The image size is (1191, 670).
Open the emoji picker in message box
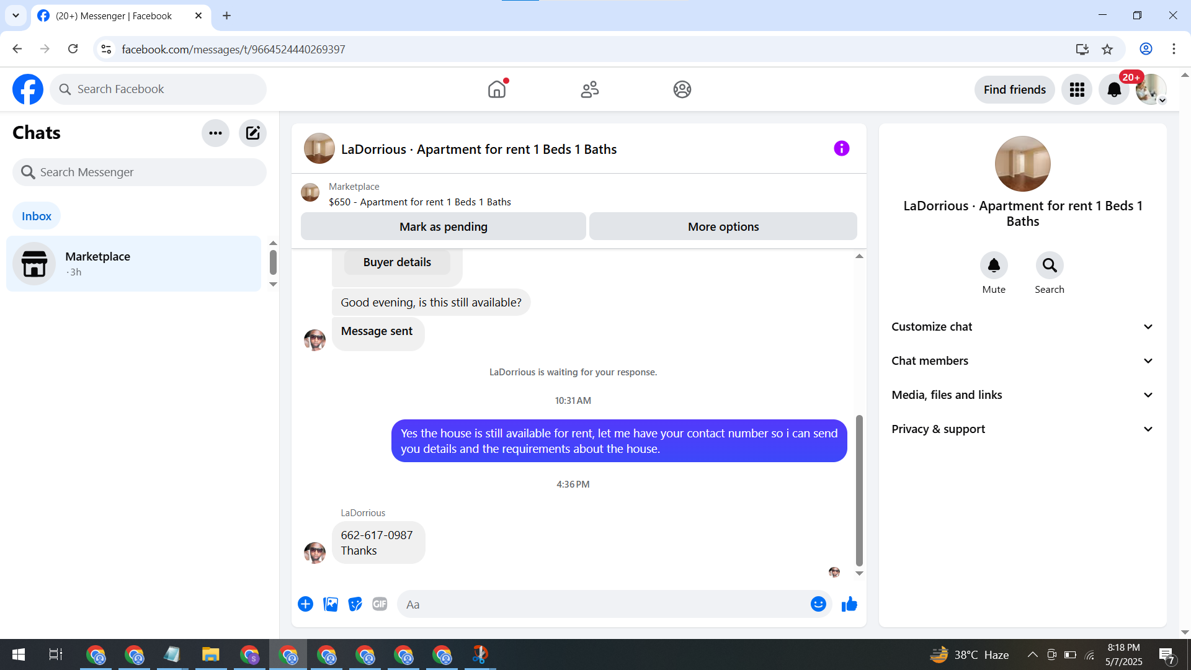point(818,604)
